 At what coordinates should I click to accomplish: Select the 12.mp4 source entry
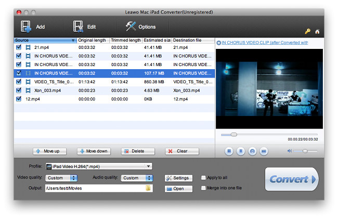33,99
